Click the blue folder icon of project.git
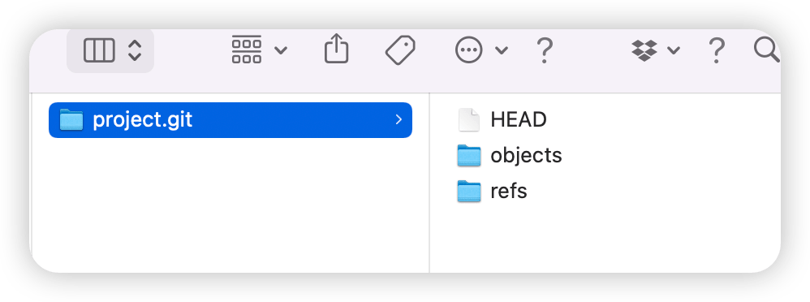810x302 pixels. 71,120
